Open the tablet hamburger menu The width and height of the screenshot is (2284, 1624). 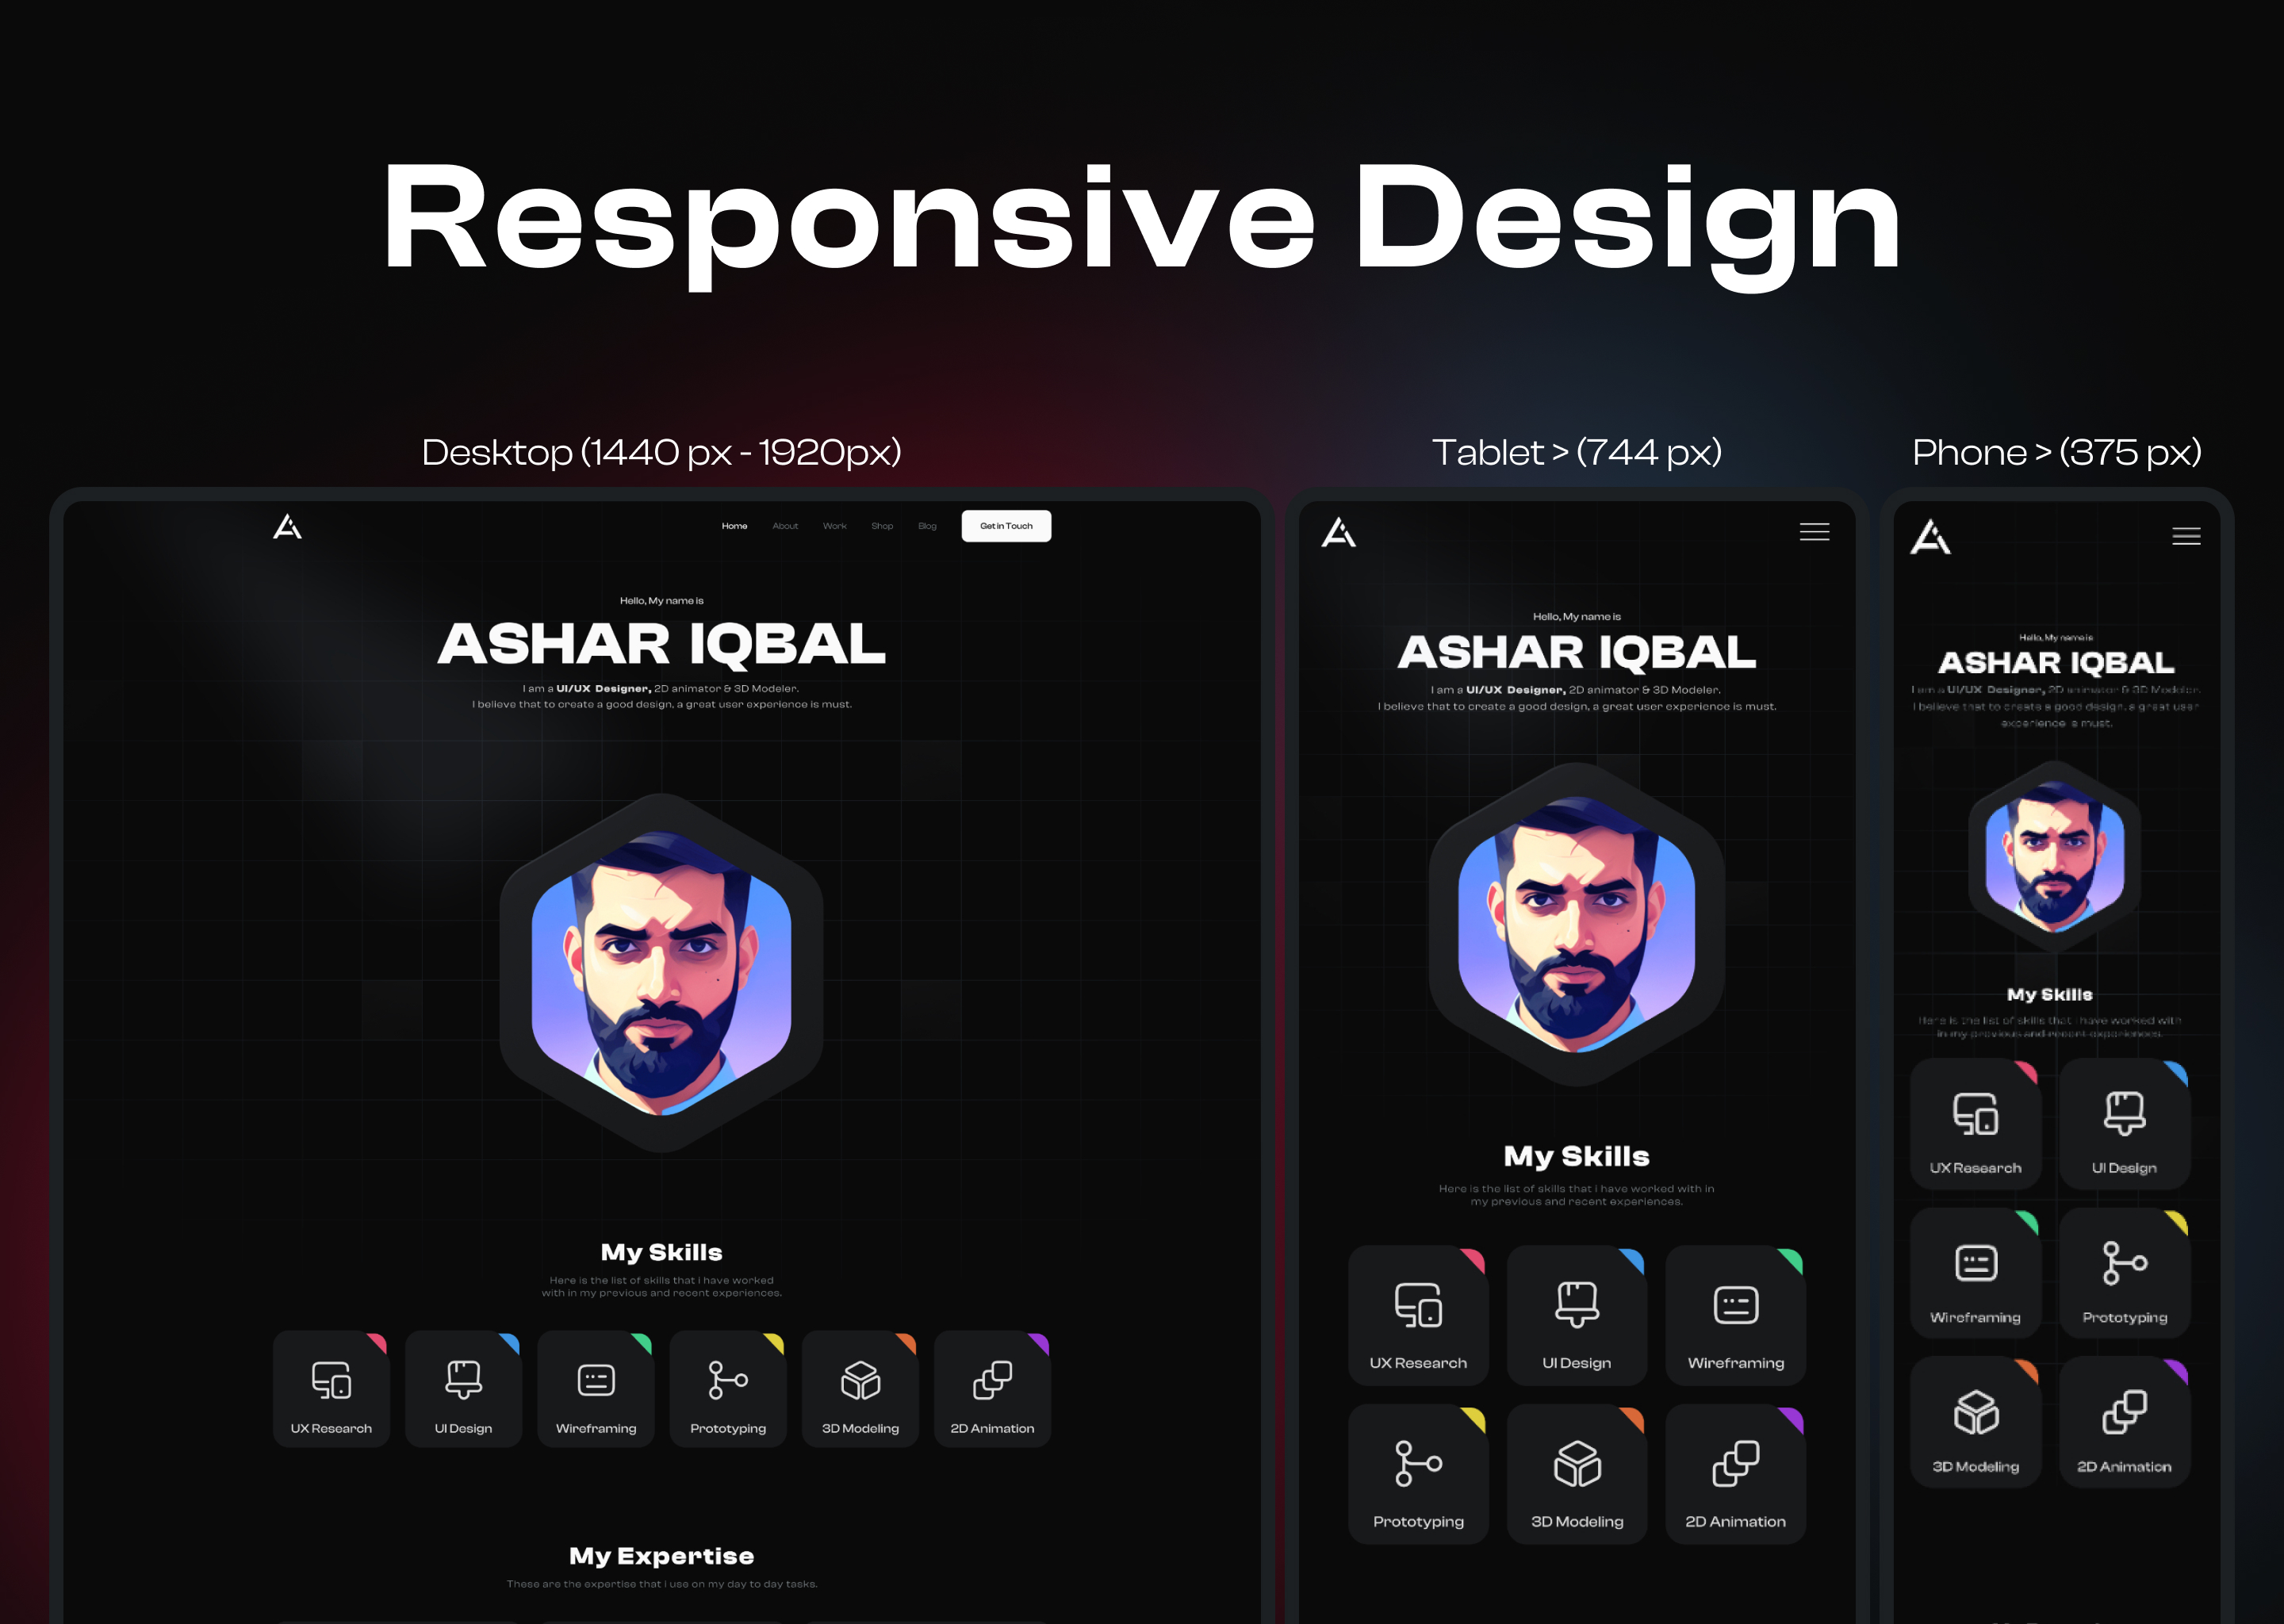pos(1814,532)
